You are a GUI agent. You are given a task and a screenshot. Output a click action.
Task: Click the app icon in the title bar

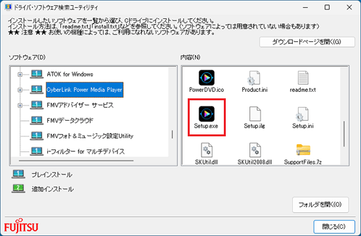point(9,7)
